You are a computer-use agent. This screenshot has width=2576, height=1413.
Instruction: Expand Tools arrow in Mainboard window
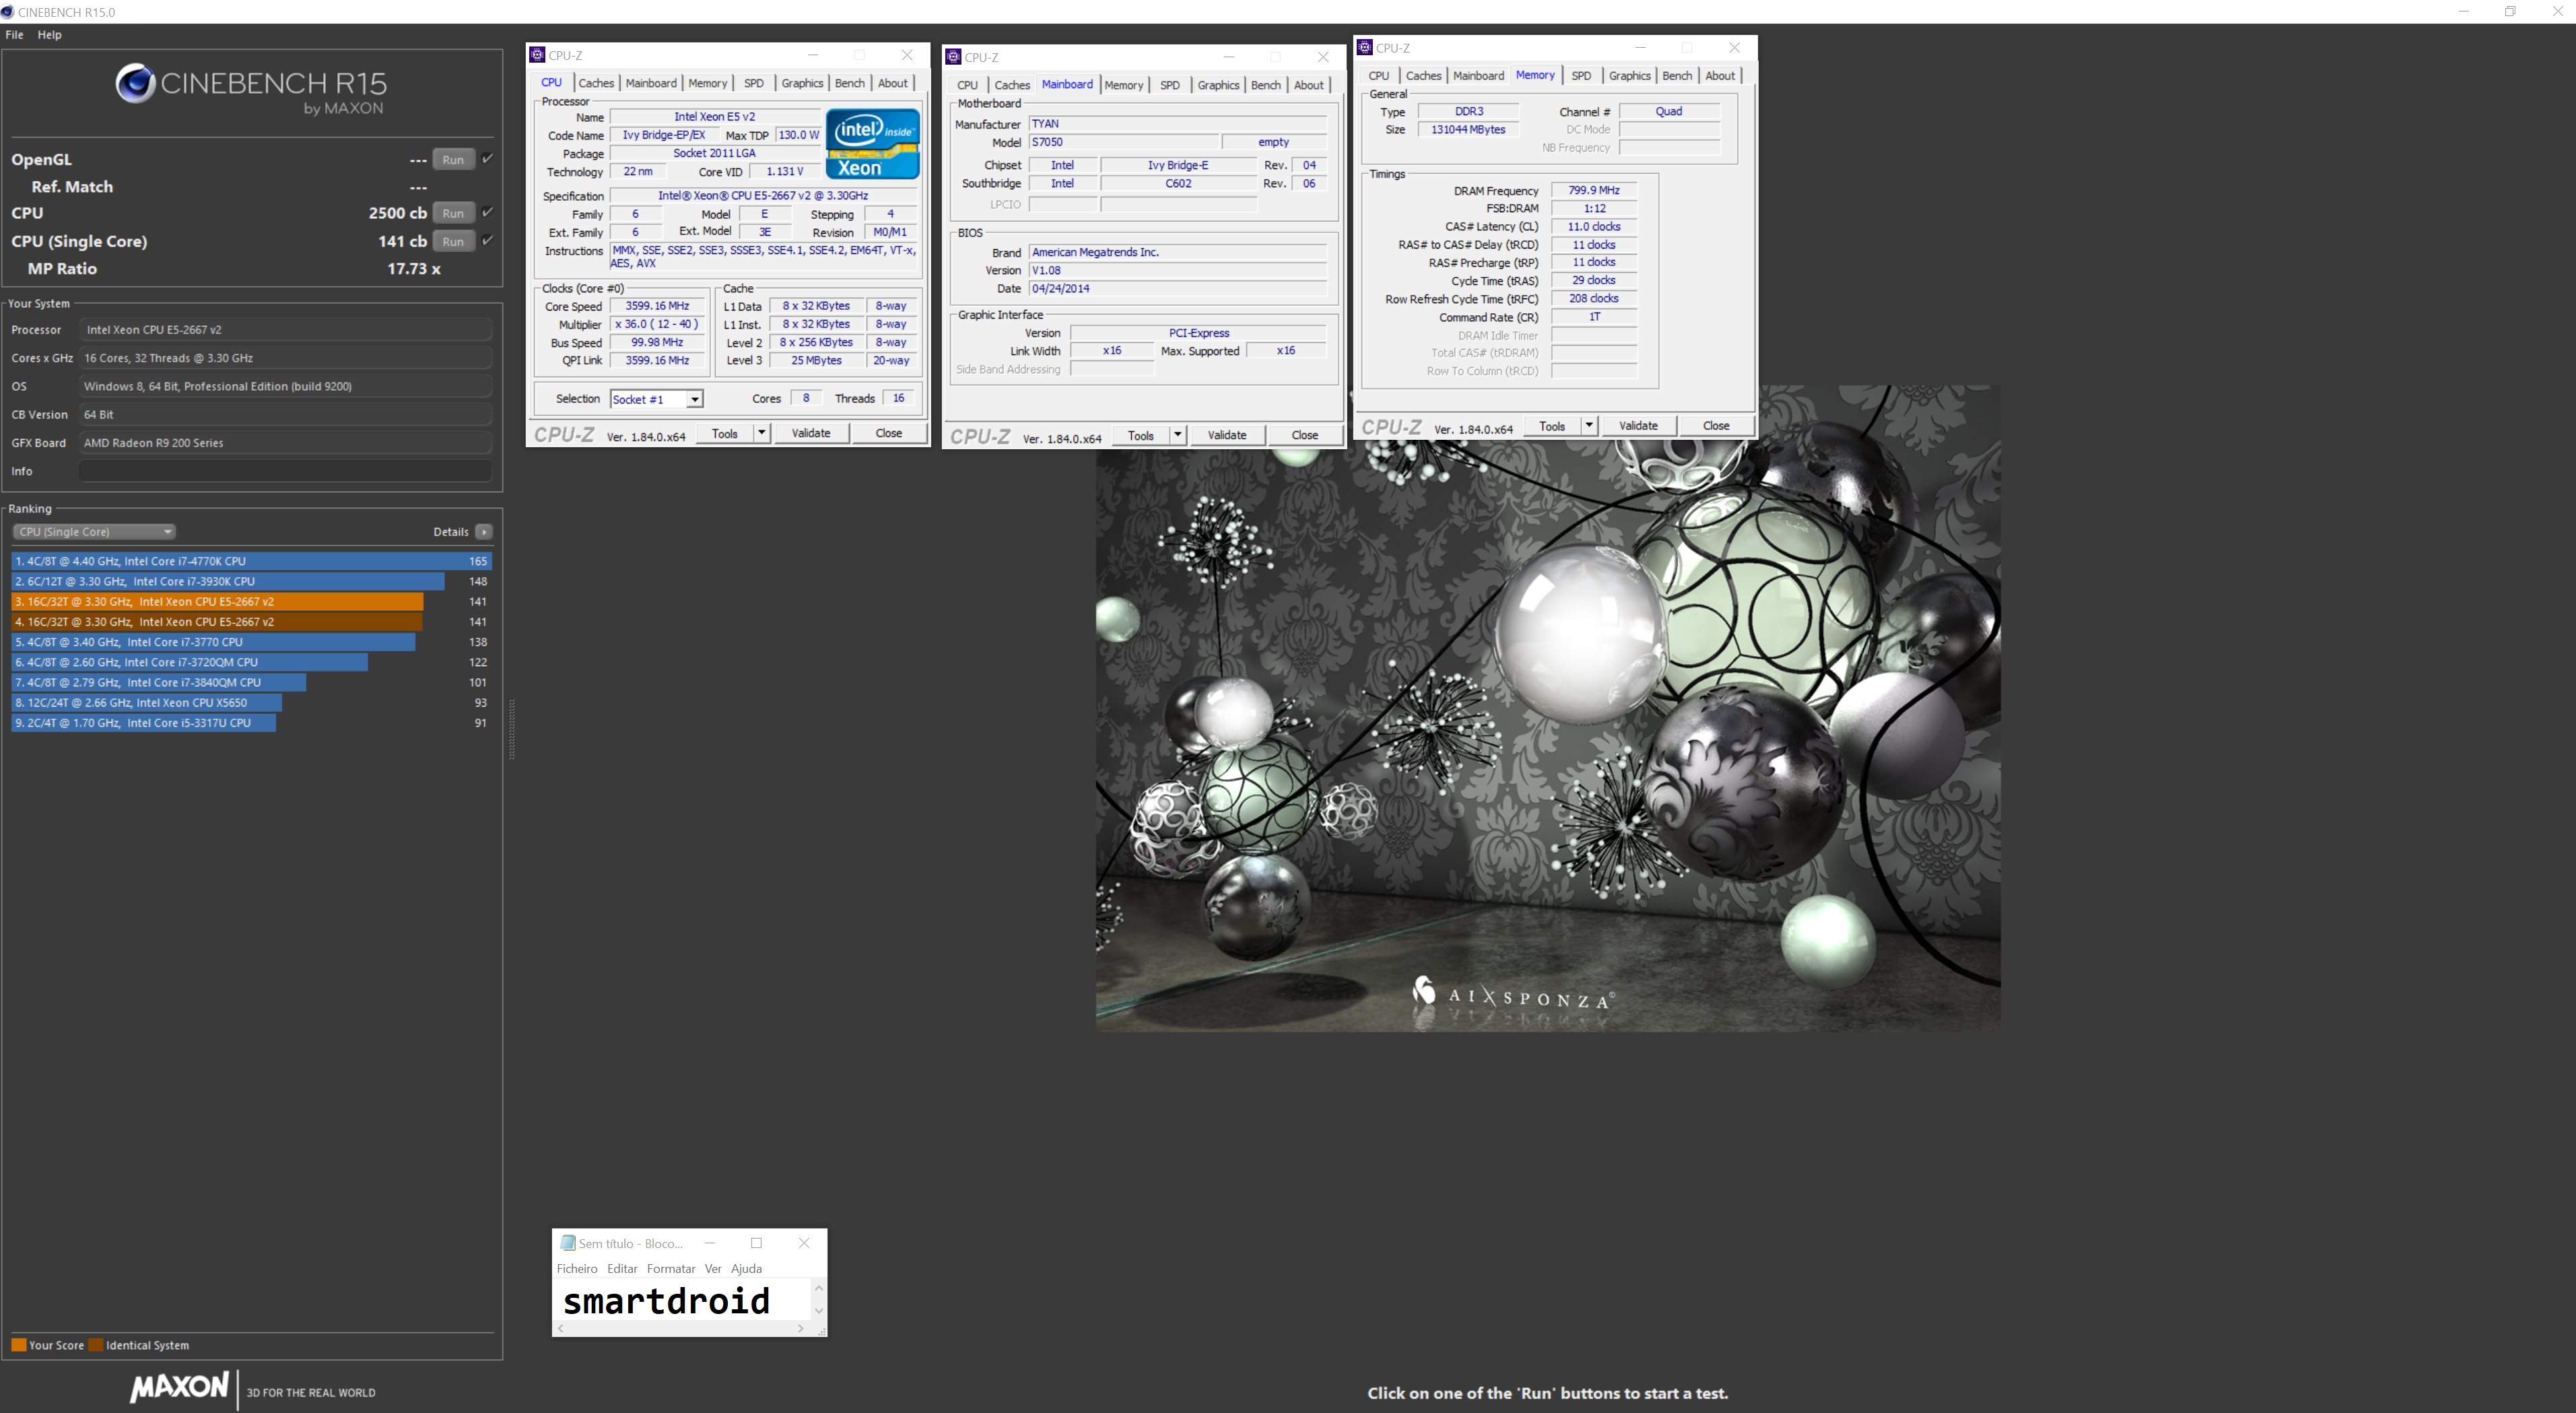[x=1177, y=435]
